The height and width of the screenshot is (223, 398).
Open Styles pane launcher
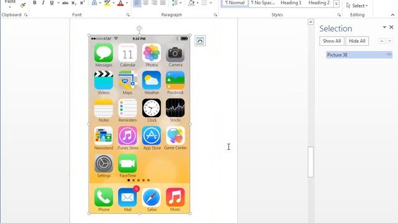pos(339,15)
